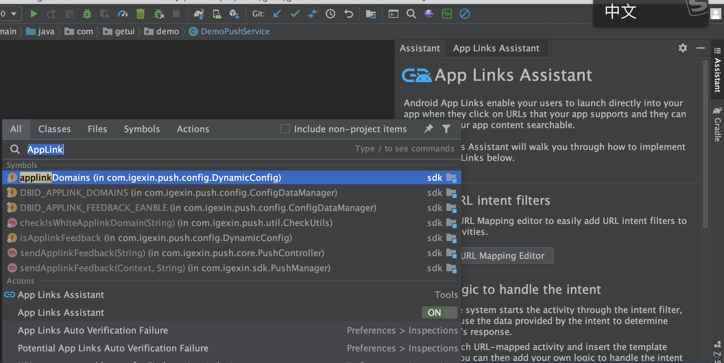
Task: Select the isApplinkFeedback result
Action: (x=232, y=238)
